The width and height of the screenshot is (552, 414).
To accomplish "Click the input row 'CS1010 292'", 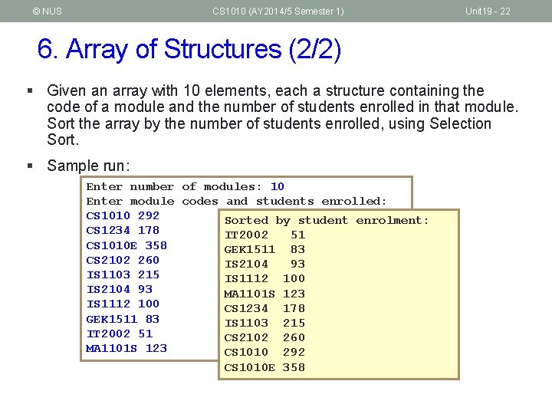I will pos(123,215).
